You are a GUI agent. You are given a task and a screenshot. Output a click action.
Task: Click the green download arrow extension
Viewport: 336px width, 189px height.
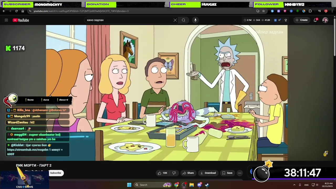click(297, 11)
